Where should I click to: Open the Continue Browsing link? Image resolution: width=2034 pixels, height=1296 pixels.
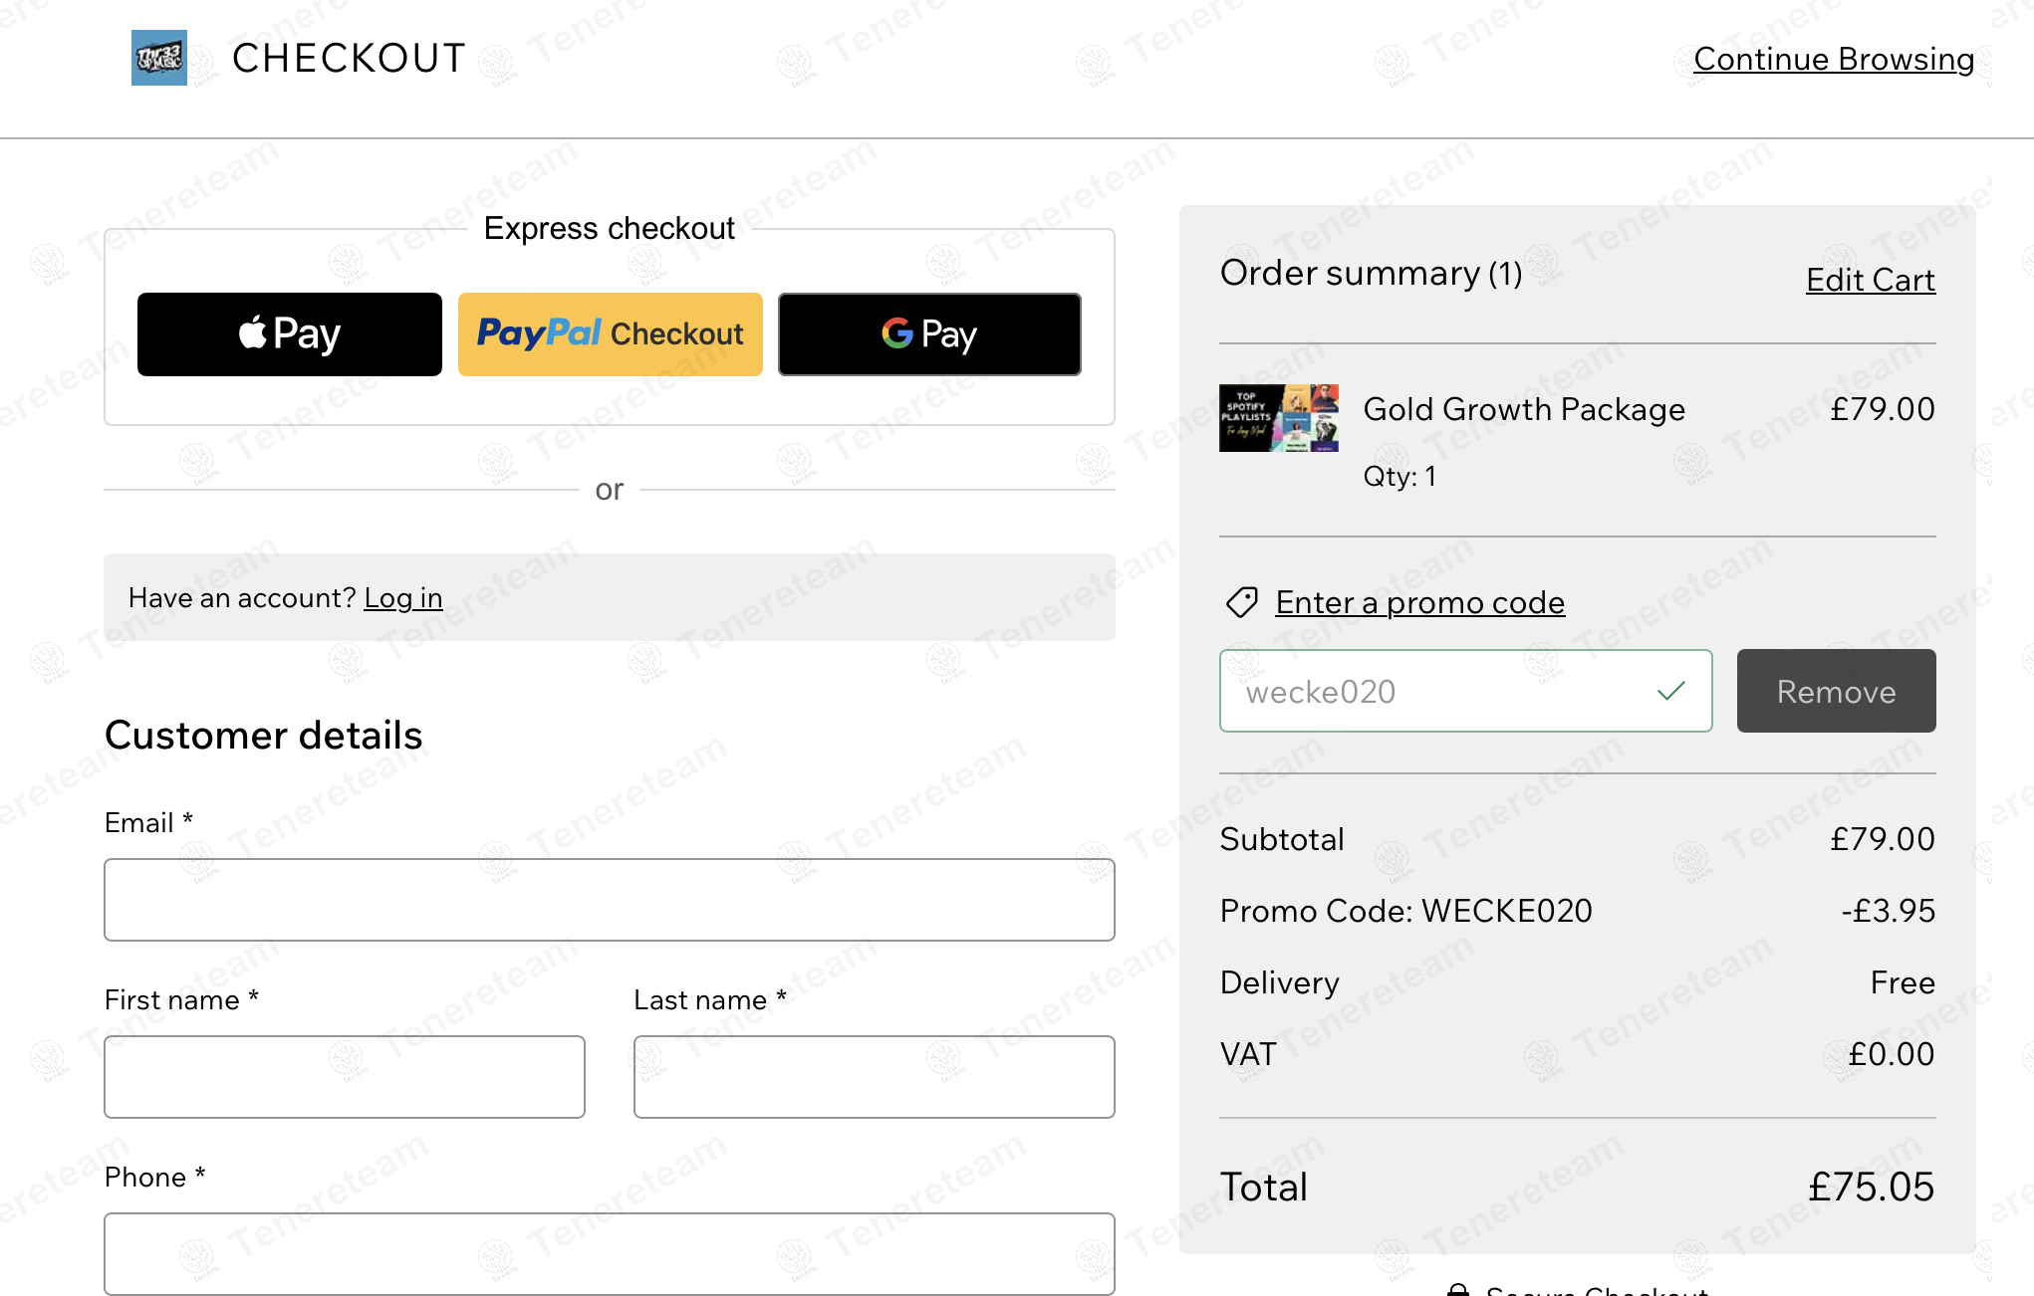pyautogui.click(x=1834, y=59)
